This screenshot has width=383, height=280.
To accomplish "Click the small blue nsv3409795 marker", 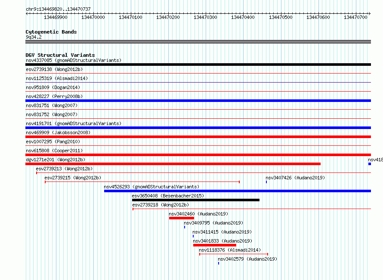I will 185,227.
